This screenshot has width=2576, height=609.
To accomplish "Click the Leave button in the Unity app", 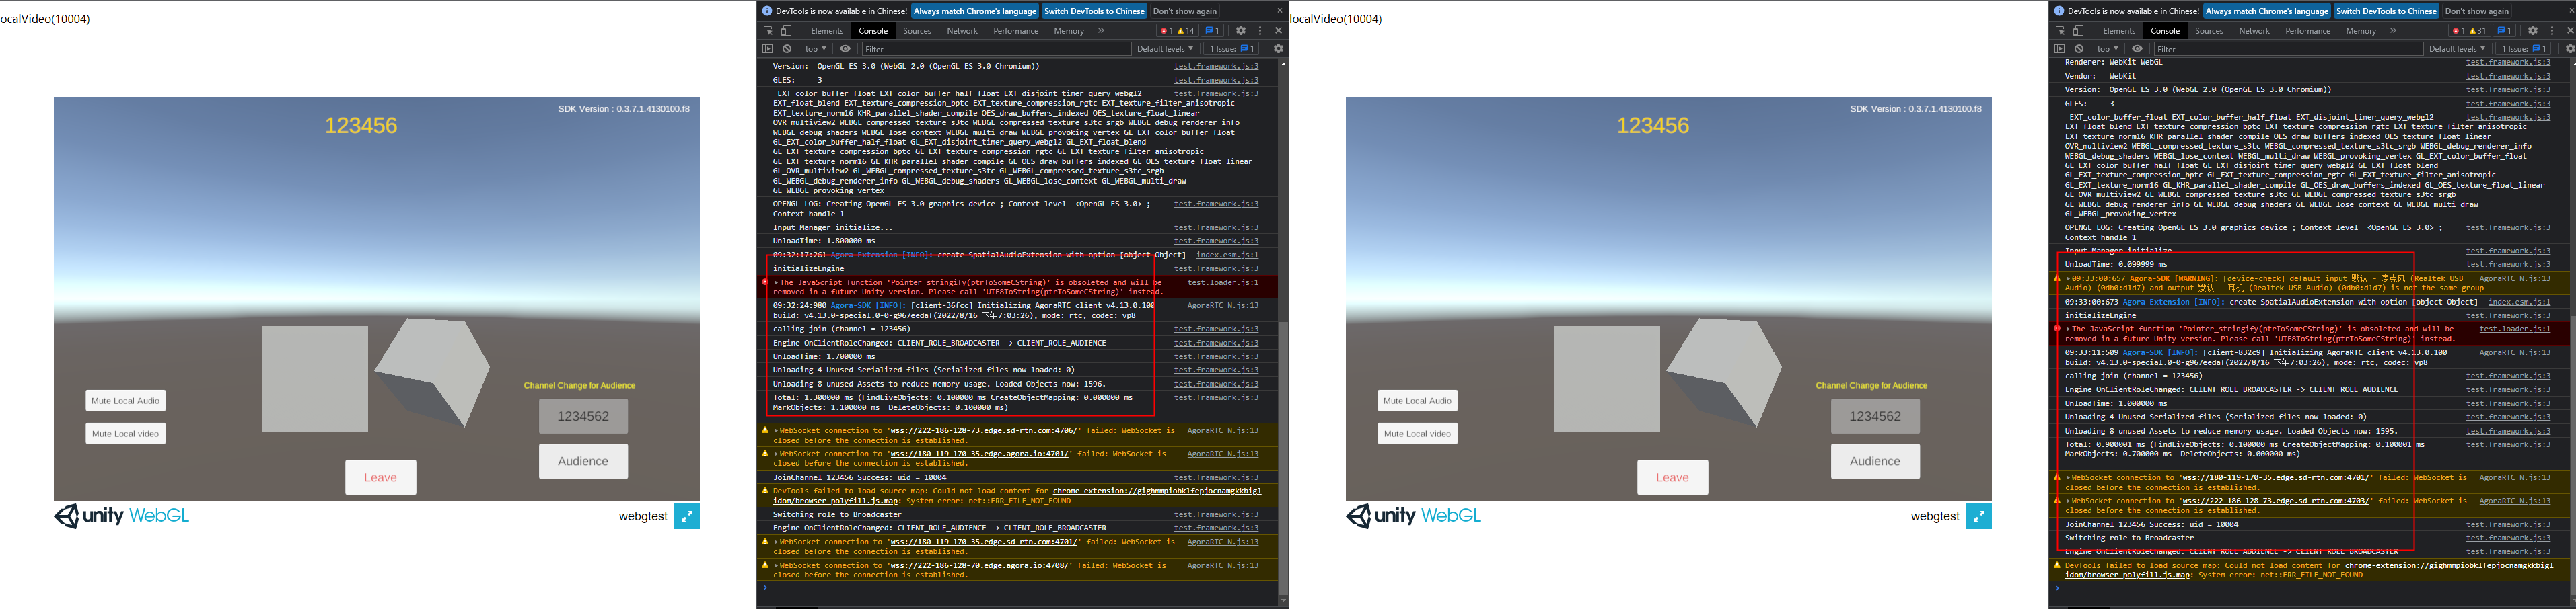I will (x=380, y=477).
